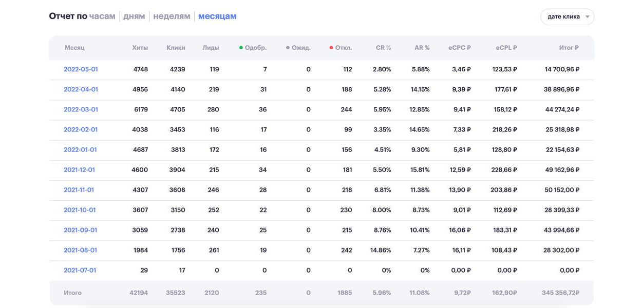Click the eCPC value "12,59 ₽"
The height and width of the screenshot is (308, 642).
pos(460,170)
